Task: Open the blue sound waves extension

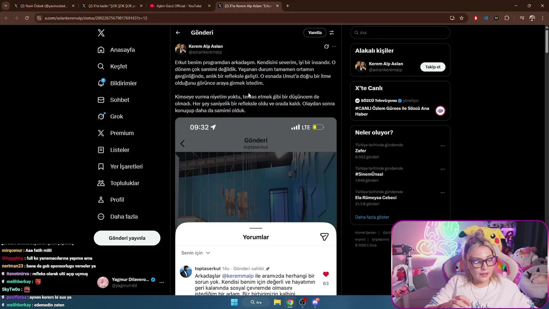Action: [486, 18]
